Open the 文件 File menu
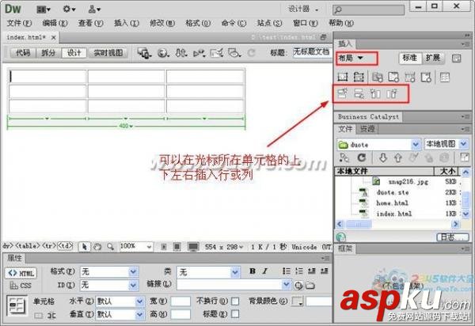Viewport: 475px width, 326px height. point(19,23)
